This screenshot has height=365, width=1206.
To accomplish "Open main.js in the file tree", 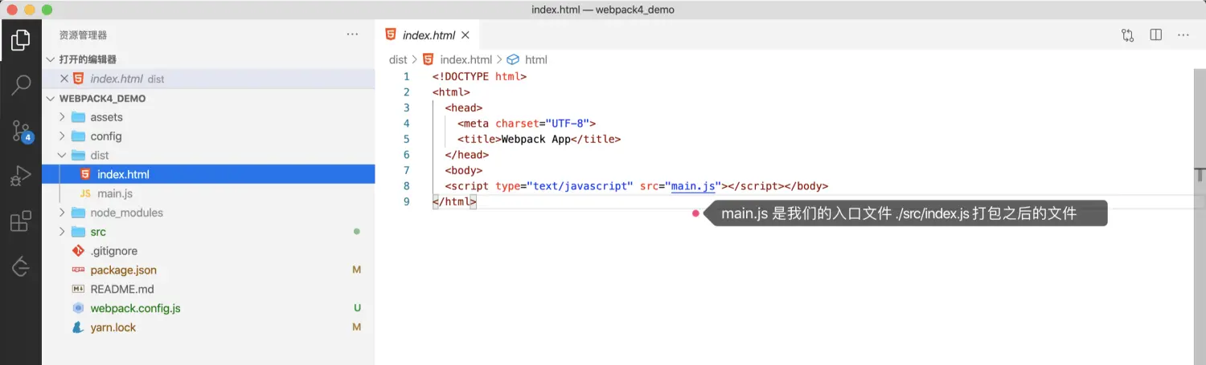I will (209, 193).
